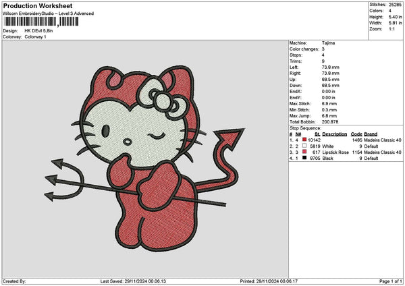Viewport: 405px width, 286px height.
Task: Select the Total Bobbin value '200.87ft'
Action: (330, 122)
